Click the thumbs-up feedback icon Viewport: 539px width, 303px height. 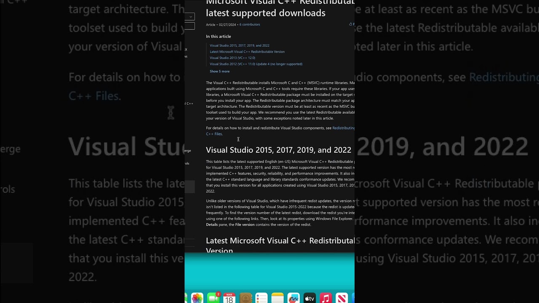(351, 24)
